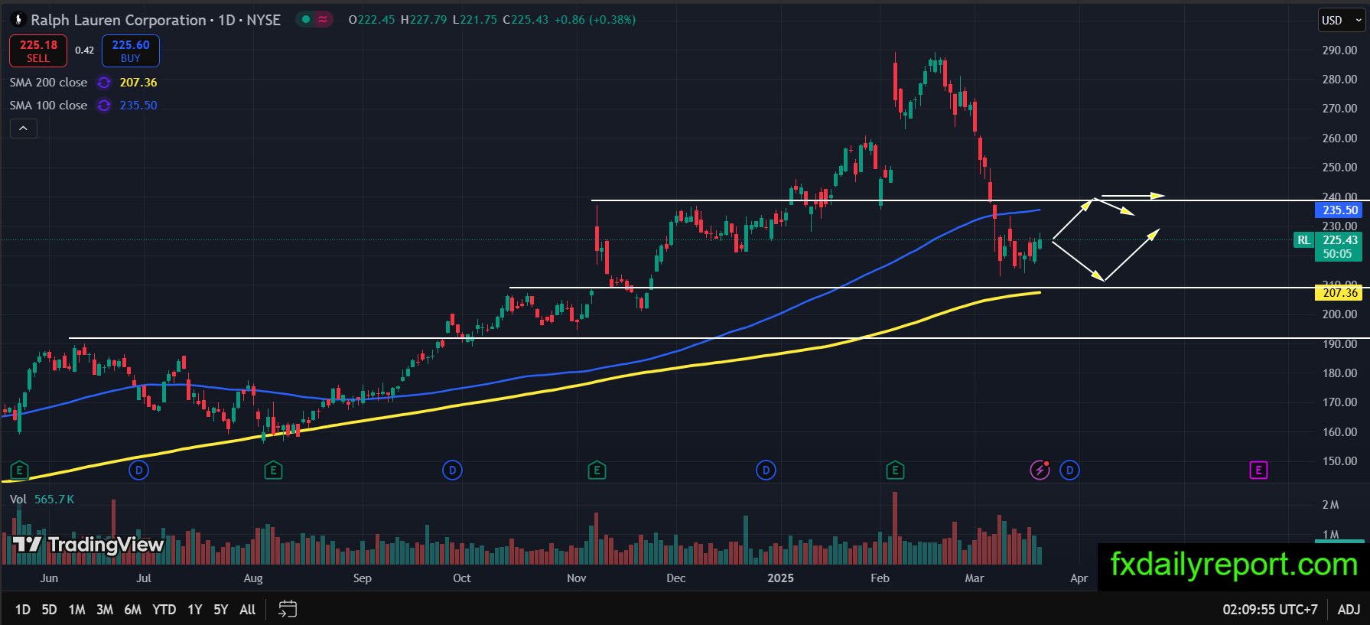Open the dividend marker before October
The width and height of the screenshot is (1370, 625).
[452, 470]
